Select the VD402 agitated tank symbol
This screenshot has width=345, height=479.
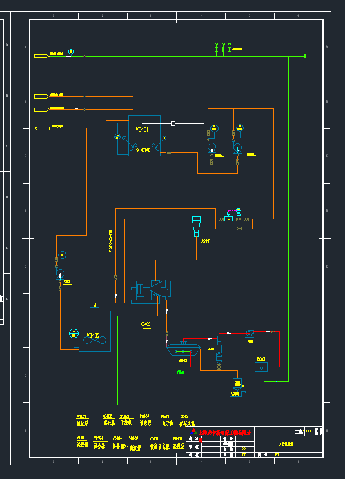95,331
